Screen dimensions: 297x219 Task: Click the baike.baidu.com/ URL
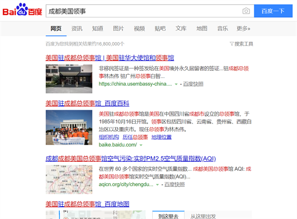pos(118,145)
